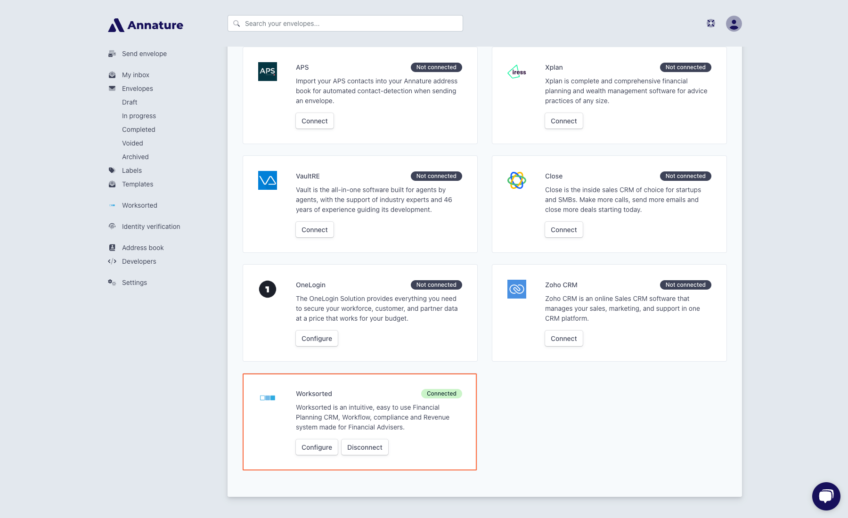Open the profile avatar menu

[x=734, y=23]
